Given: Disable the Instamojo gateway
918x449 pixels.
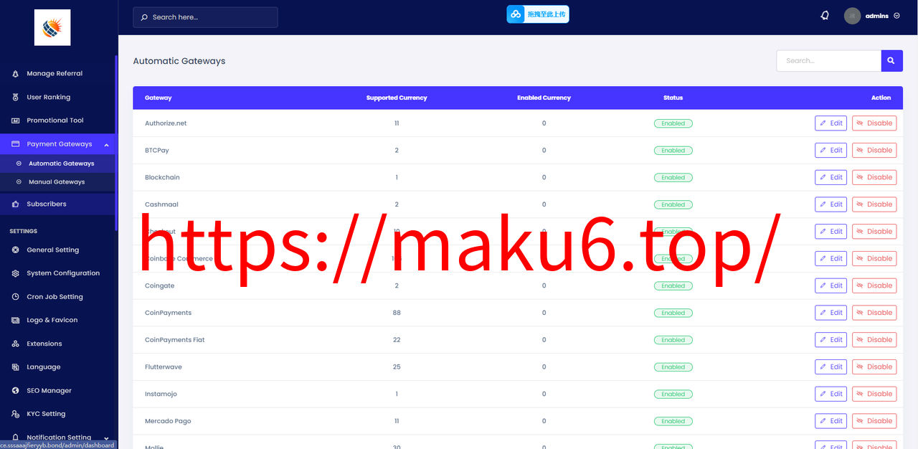Looking at the screenshot, I should point(874,394).
